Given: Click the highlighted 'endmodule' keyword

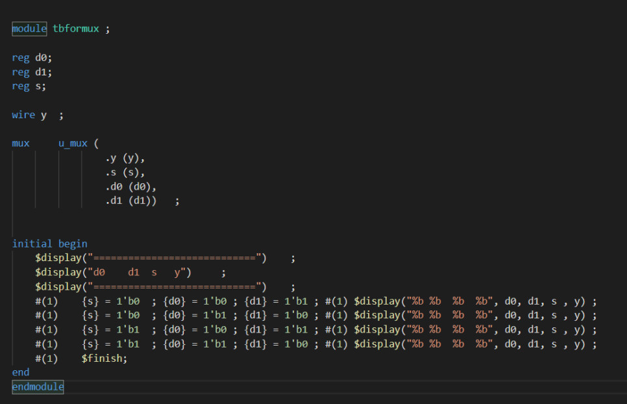Looking at the screenshot, I should pyautogui.click(x=38, y=387).
